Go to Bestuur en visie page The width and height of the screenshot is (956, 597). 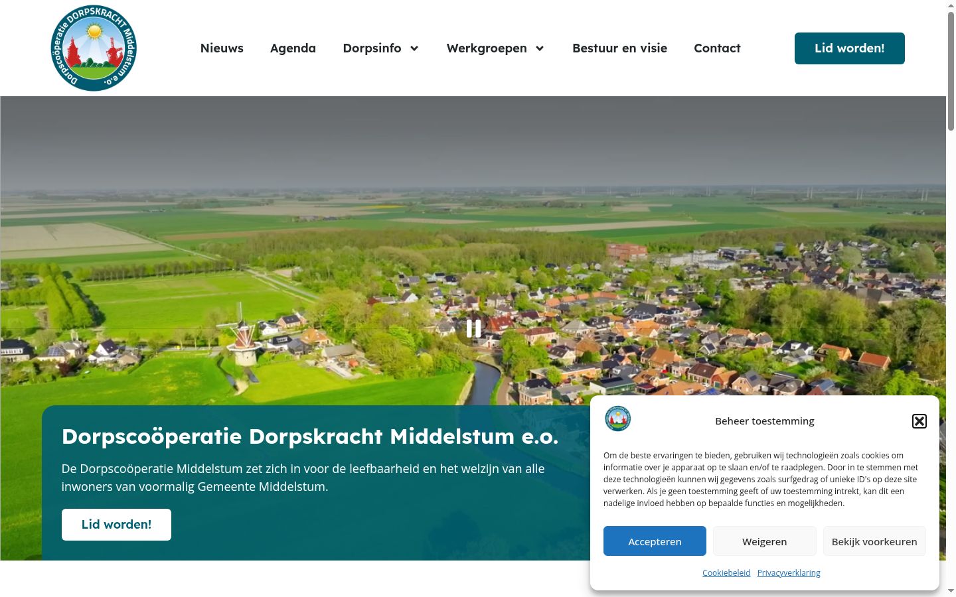click(619, 48)
